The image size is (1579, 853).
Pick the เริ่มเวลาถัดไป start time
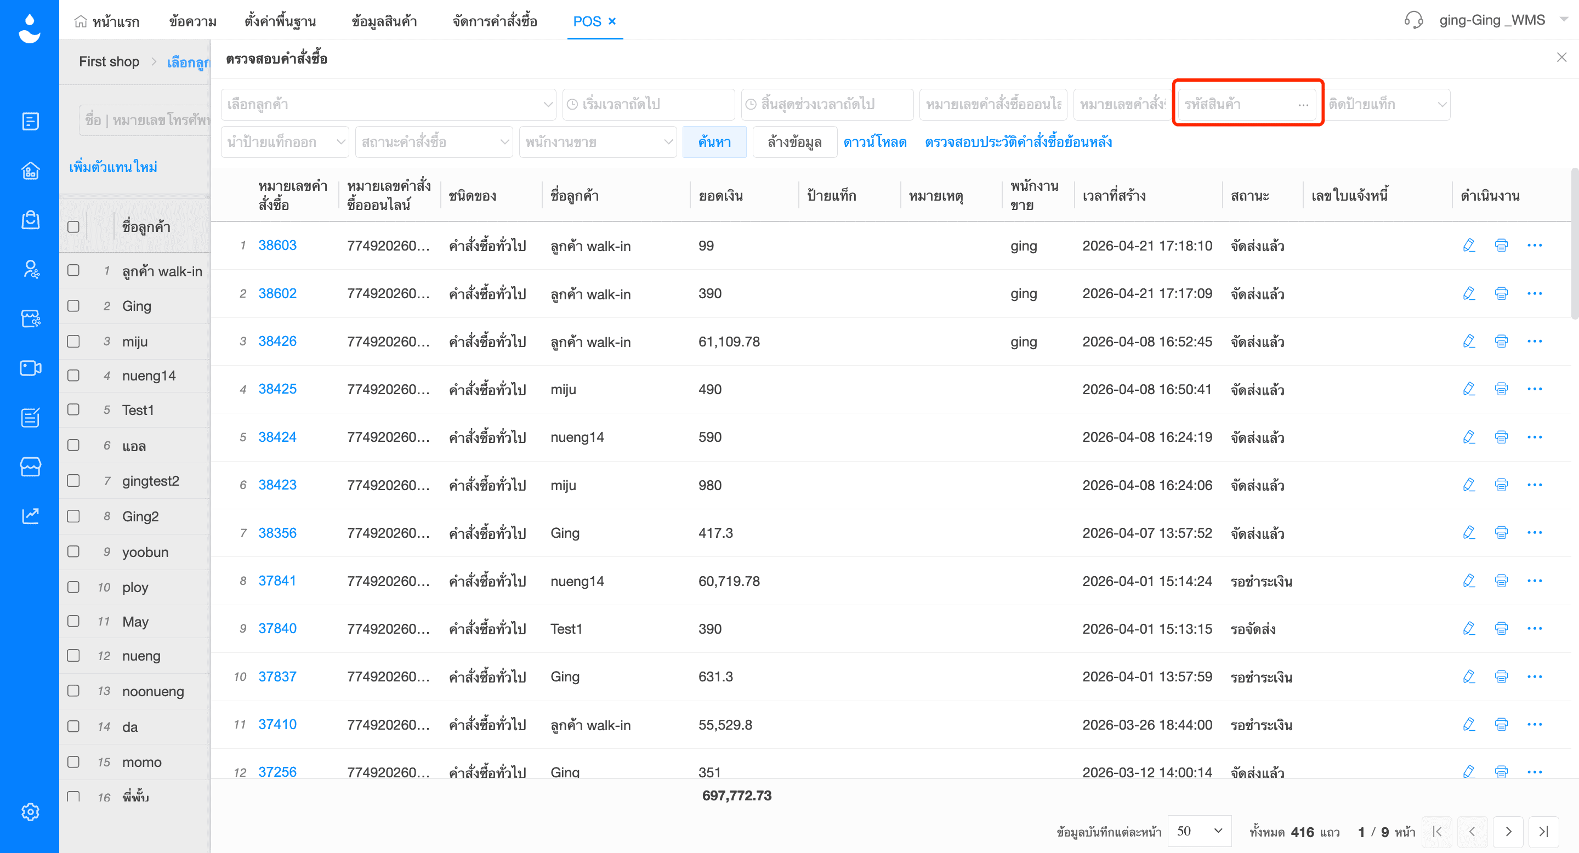pos(649,104)
